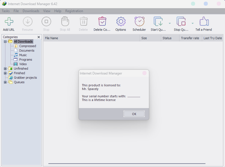Sort by Transfer rate column header
The image size is (225, 167).
pos(191,38)
